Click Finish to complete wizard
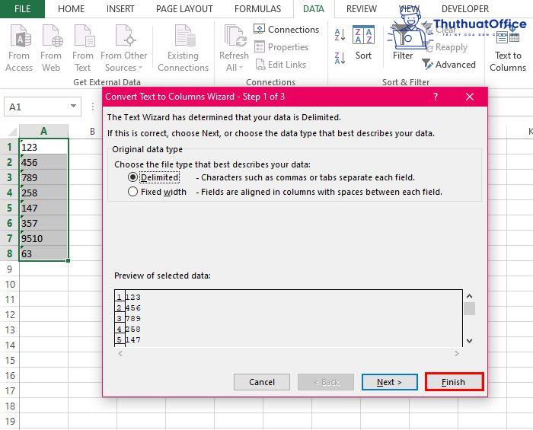This screenshot has width=533, height=430. [x=454, y=382]
